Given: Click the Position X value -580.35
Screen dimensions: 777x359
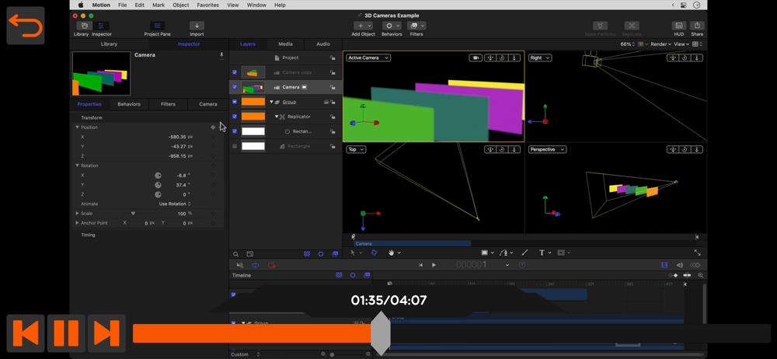Looking at the screenshot, I should (x=177, y=137).
